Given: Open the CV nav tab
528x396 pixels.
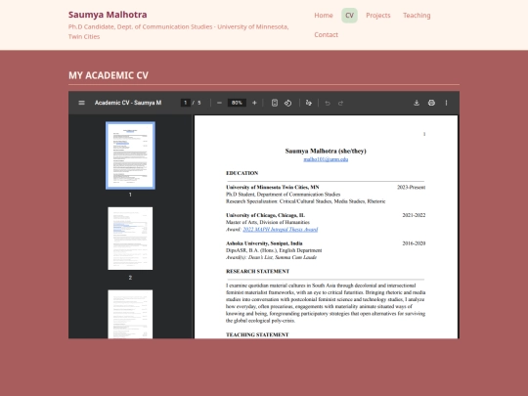Looking at the screenshot, I should click(349, 16).
